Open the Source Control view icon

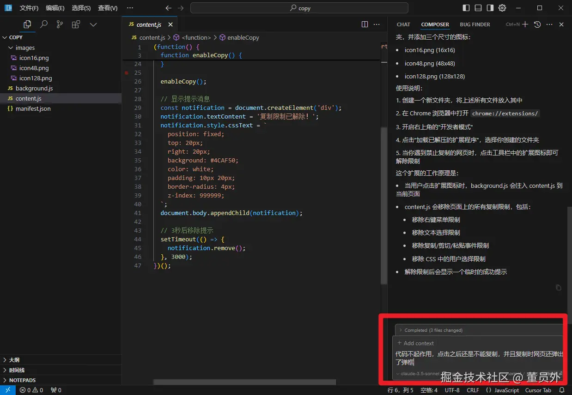60,24
